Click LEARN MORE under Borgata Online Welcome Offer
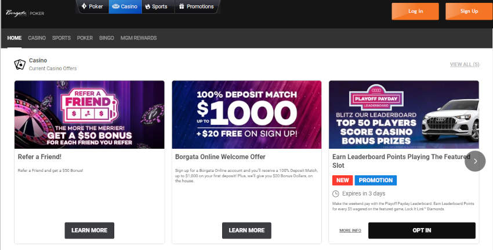Viewport: 493px width, 250px height. tap(246, 230)
